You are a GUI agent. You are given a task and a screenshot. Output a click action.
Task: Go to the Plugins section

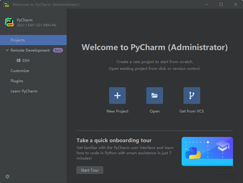17,81
